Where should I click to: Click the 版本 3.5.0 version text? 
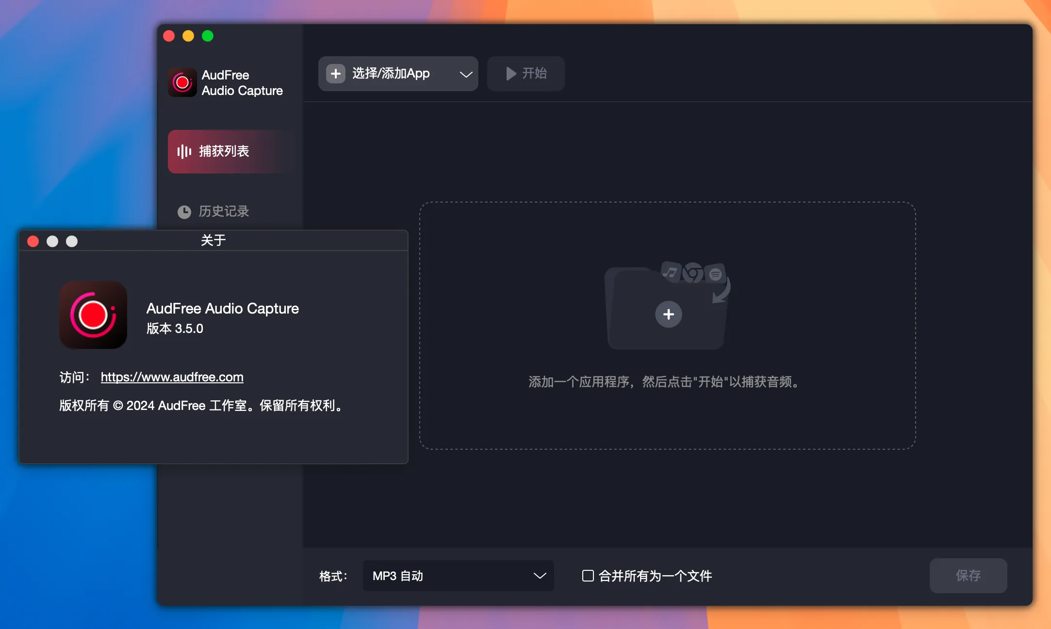[x=175, y=329]
